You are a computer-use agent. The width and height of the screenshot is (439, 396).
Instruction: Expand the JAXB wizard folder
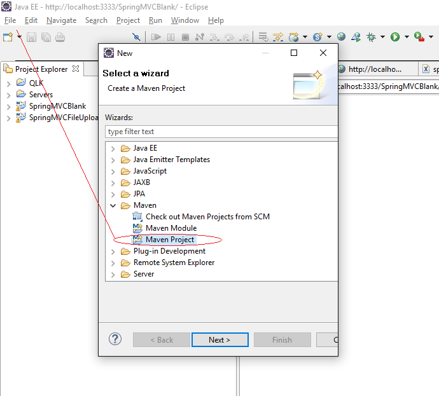coord(113,183)
